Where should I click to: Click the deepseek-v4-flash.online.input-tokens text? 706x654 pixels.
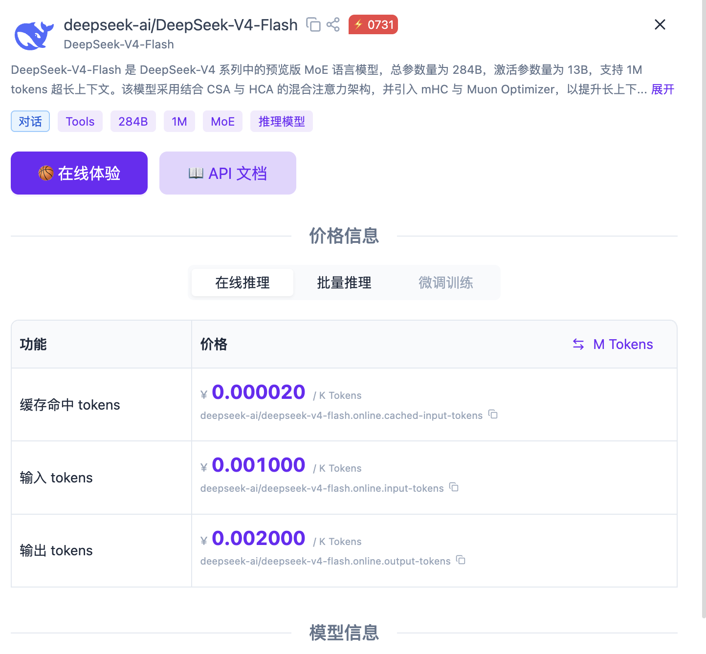tap(322, 488)
